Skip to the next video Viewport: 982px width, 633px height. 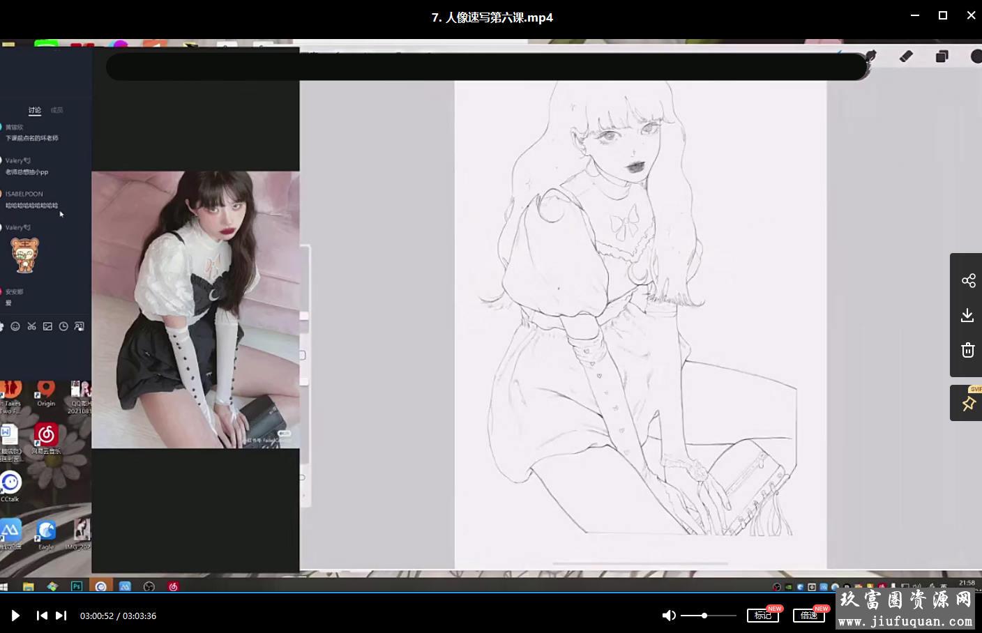coord(61,616)
